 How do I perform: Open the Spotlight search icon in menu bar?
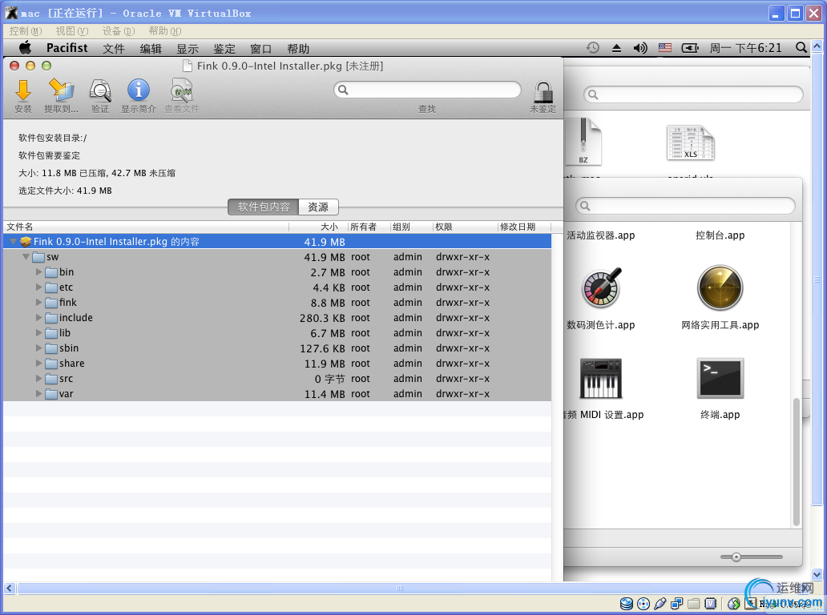tap(801, 48)
